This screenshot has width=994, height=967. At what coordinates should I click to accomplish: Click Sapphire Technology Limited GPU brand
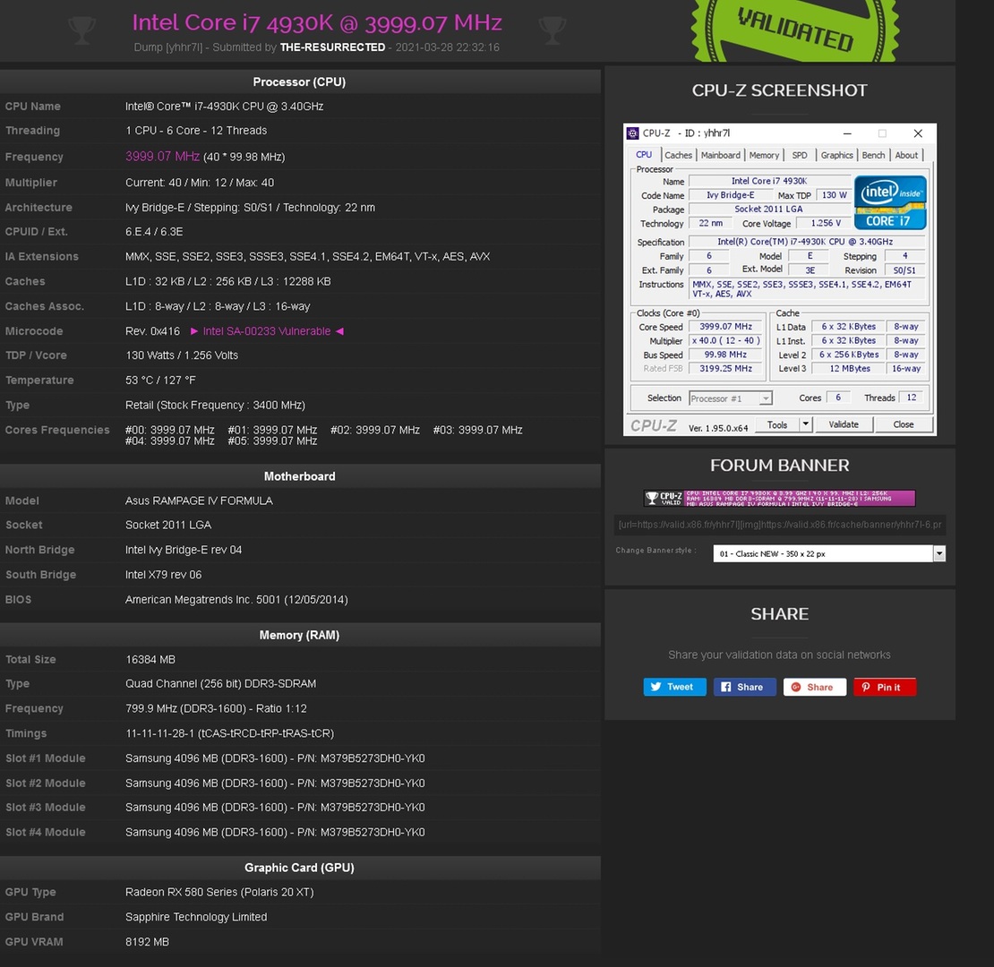point(196,917)
